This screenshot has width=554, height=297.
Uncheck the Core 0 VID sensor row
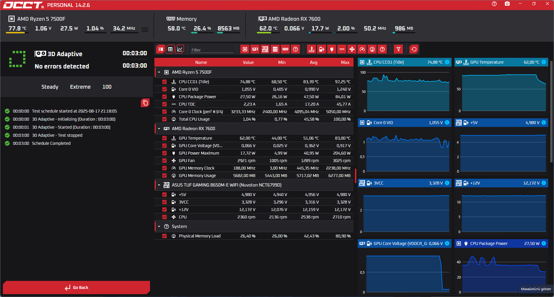(x=164, y=89)
